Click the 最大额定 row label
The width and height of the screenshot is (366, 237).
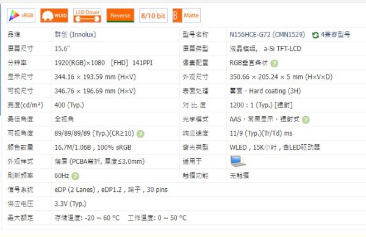point(20,218)
